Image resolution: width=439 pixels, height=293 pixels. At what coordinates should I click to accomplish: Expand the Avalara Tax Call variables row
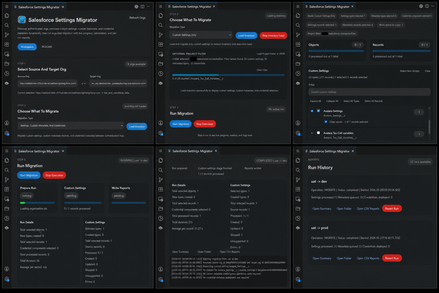click(x=312, y=133)
